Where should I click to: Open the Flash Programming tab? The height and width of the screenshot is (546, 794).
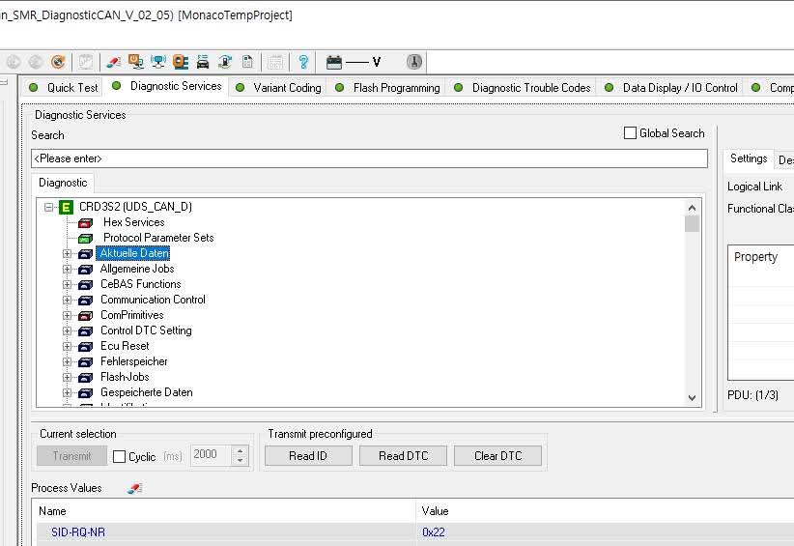(x=387, y=88)
